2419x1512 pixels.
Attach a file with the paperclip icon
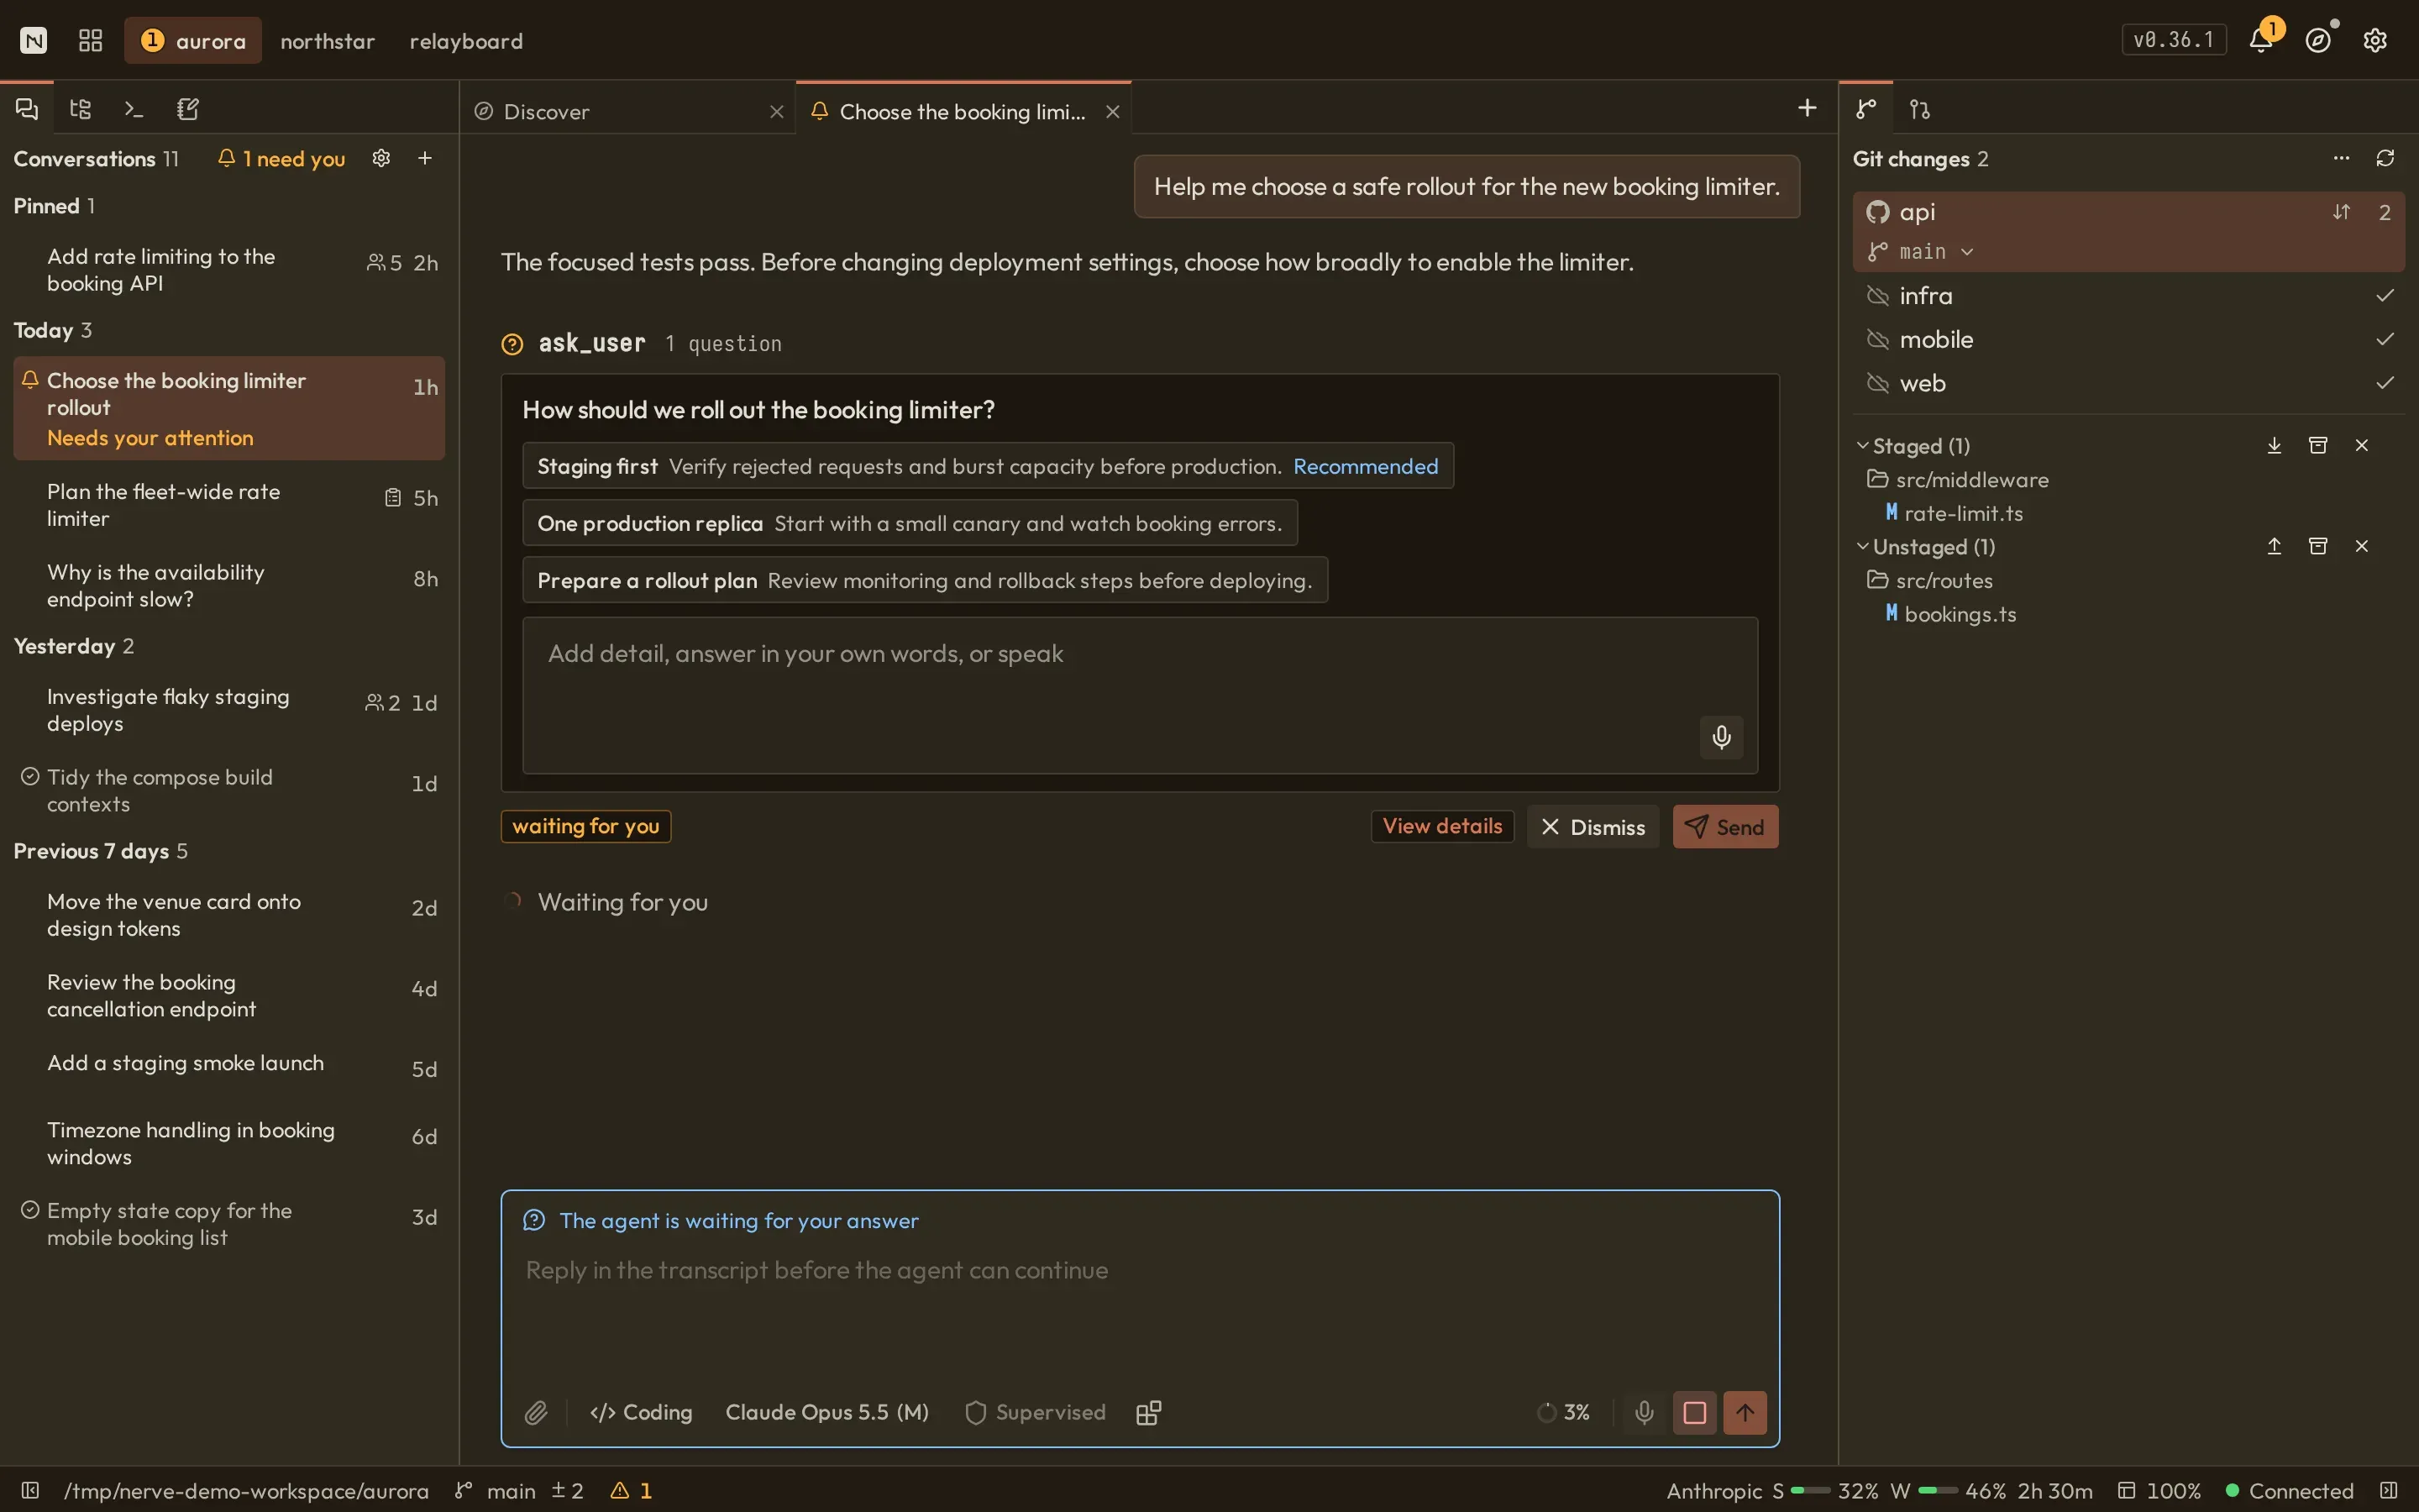pyautogui.click(x=537, y=1412)
